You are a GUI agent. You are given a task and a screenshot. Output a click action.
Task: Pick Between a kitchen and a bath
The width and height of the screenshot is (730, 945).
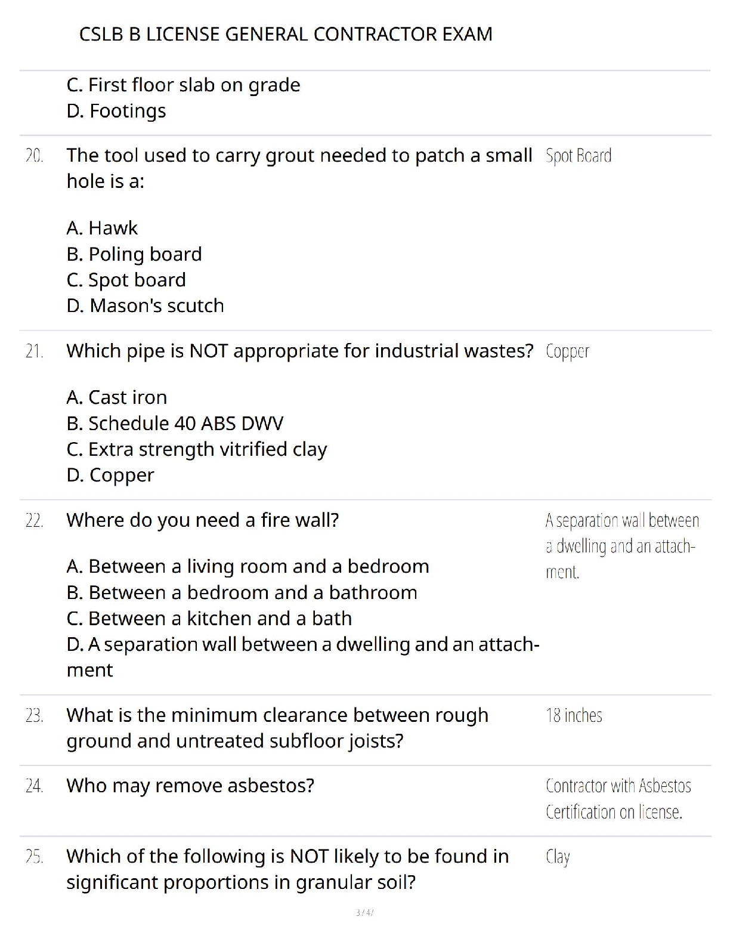coord(209,618)
